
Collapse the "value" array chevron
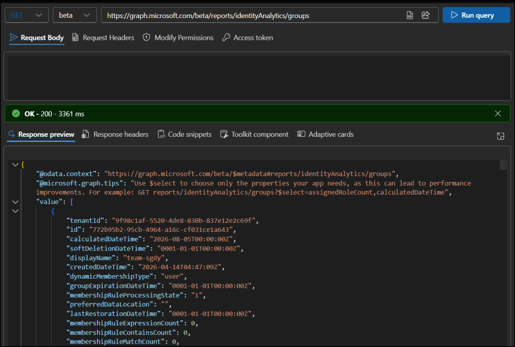15,202
